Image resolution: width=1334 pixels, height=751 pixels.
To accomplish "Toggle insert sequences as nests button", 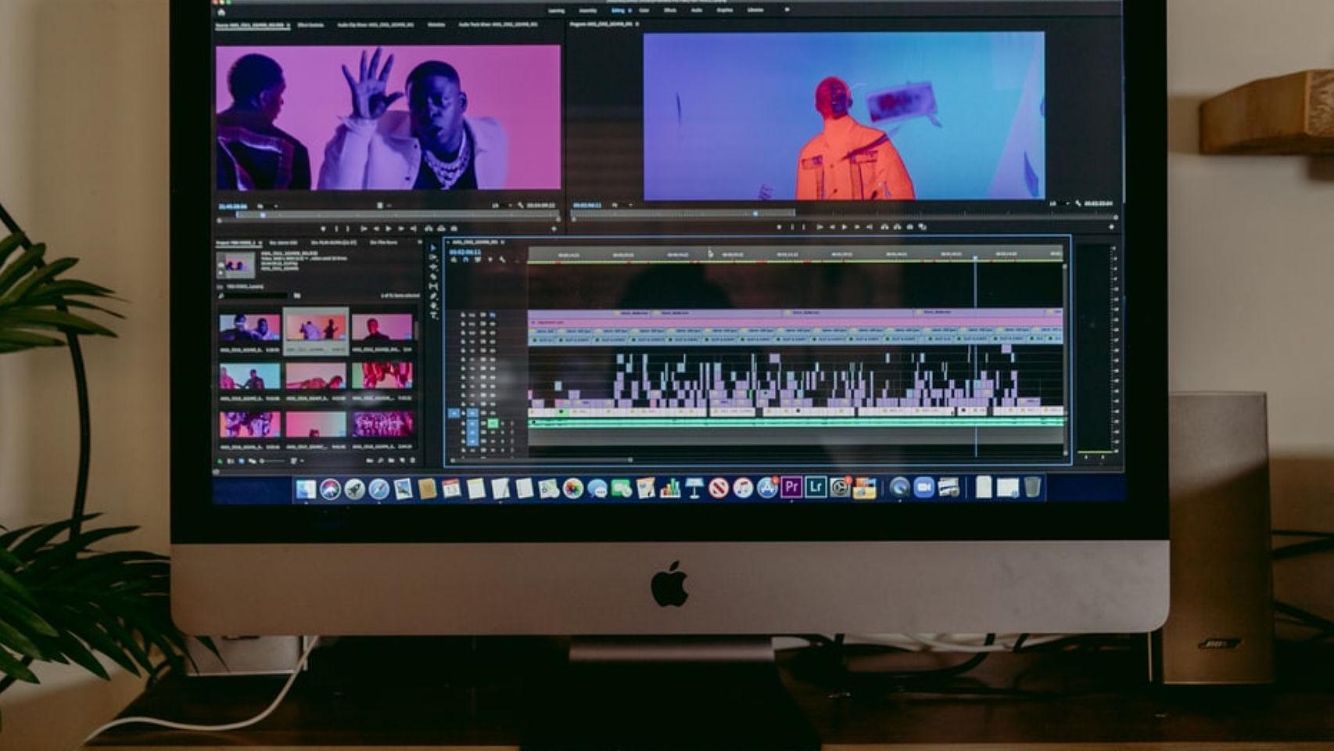I will click(454, 259).
